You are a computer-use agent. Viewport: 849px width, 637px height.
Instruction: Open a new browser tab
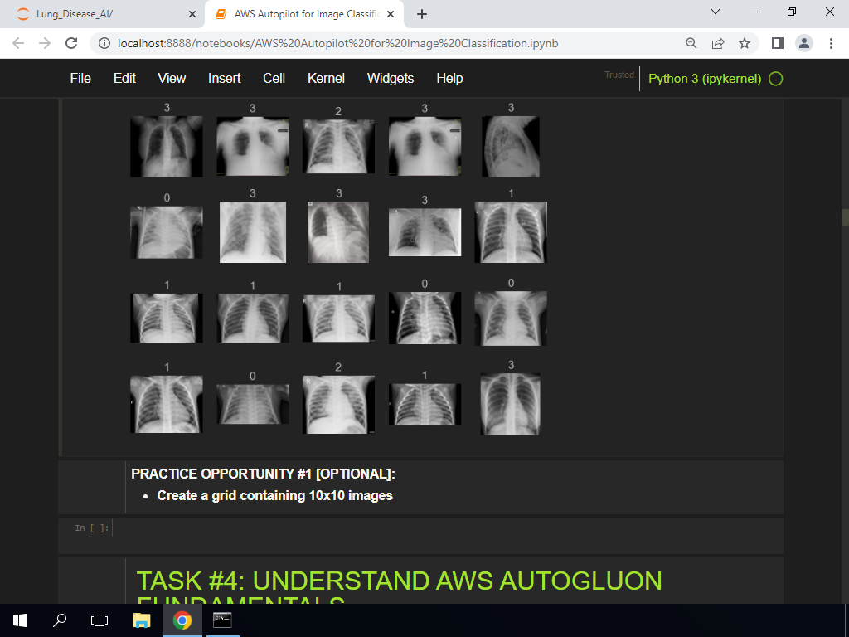[x=422, y=15]
